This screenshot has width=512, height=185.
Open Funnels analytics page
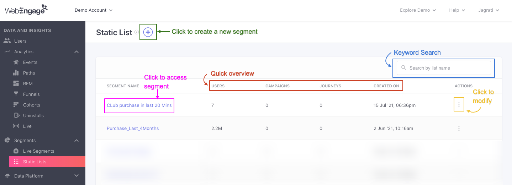pos(31,94)
